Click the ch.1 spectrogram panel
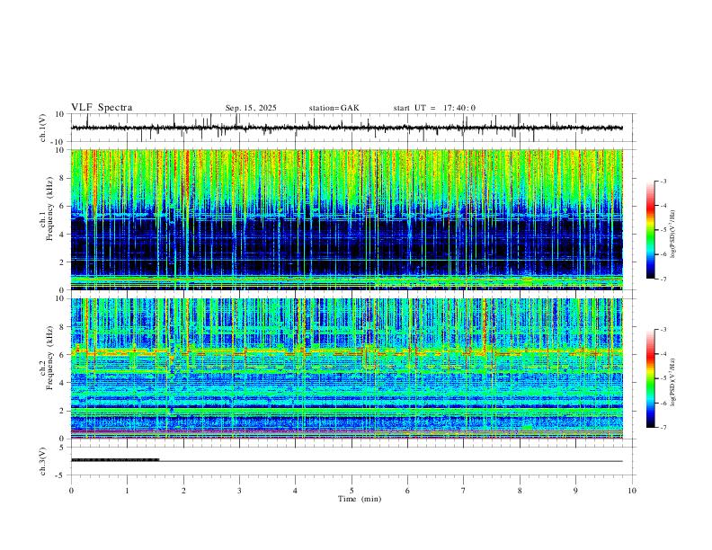This screenshot has width=712, height=550. tap(347, 219)
